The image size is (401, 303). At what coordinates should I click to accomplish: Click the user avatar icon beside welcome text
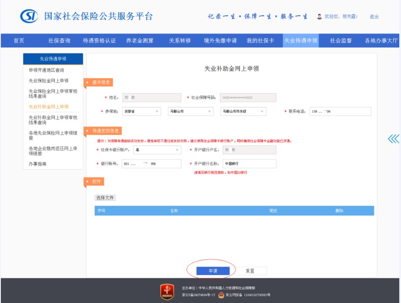[x=319, y=17]
